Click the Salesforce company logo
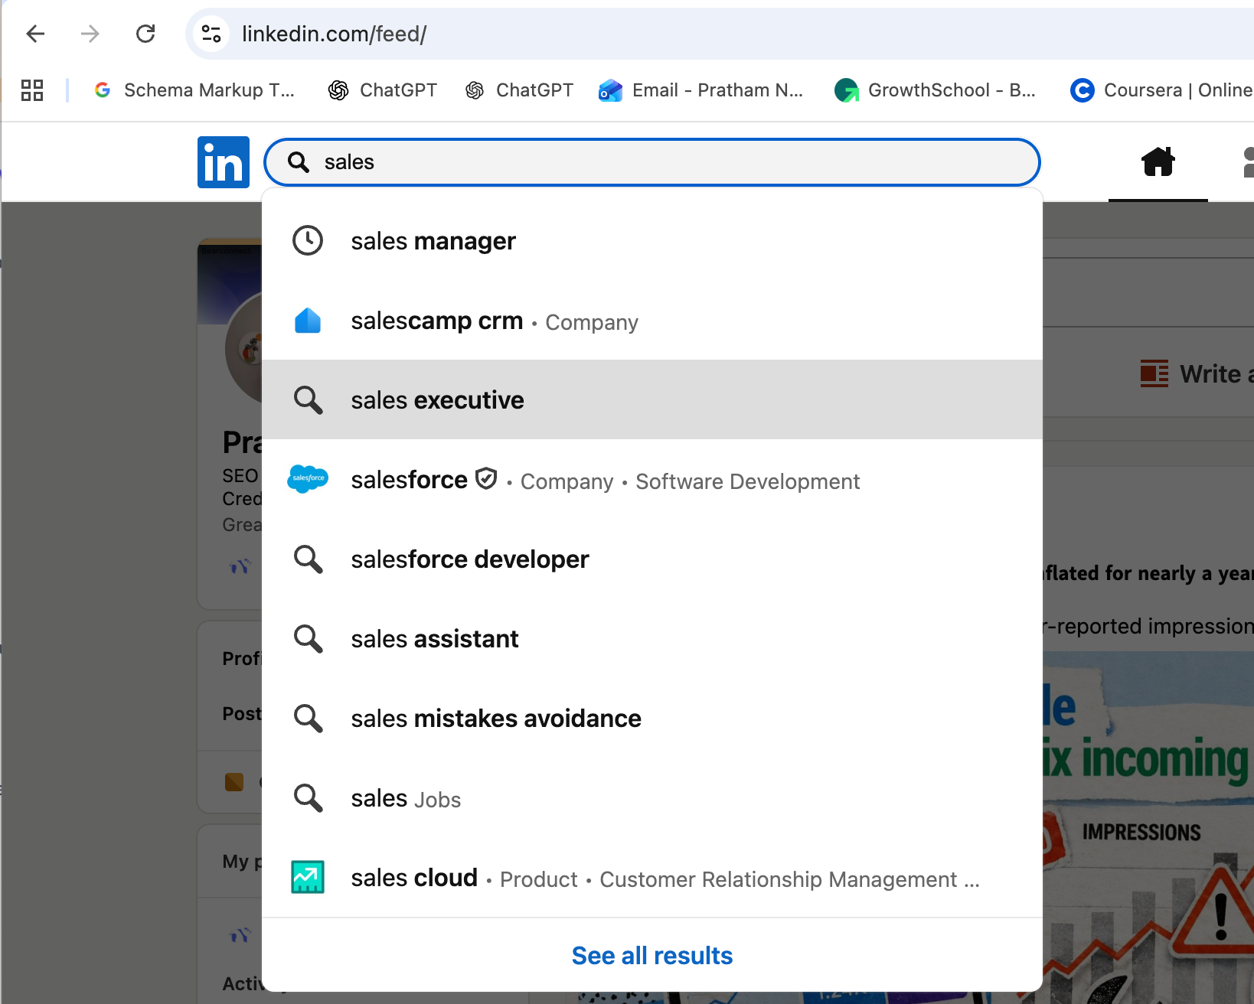Viewport: 1254px width, 1004px height. [308, 479]
